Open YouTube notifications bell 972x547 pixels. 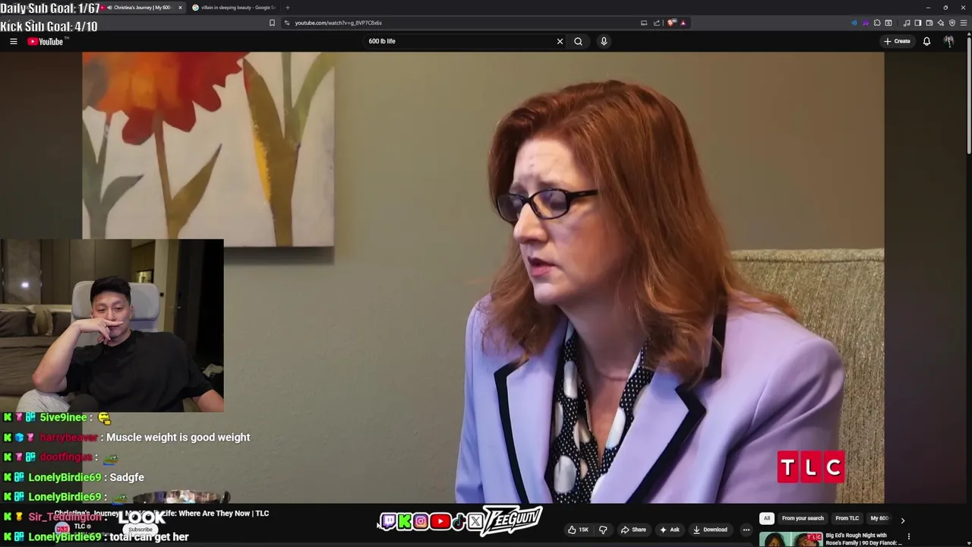926,41
